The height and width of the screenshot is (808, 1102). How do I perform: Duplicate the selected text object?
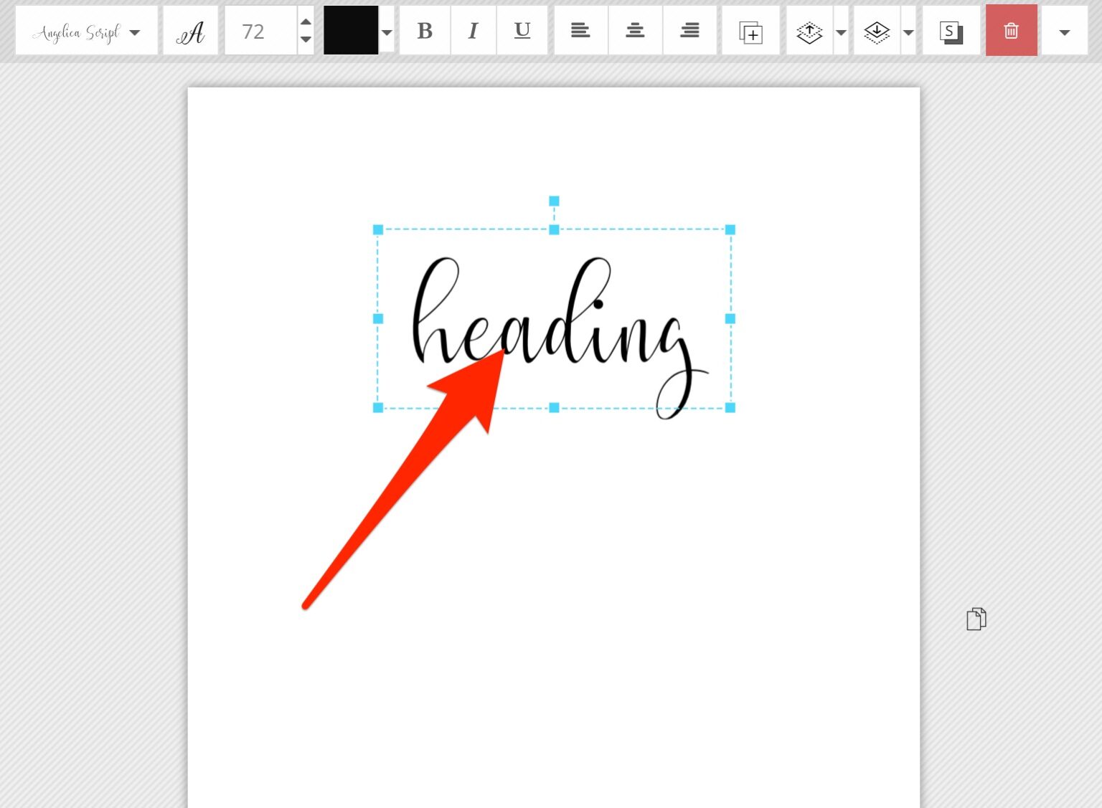[750, 32]
